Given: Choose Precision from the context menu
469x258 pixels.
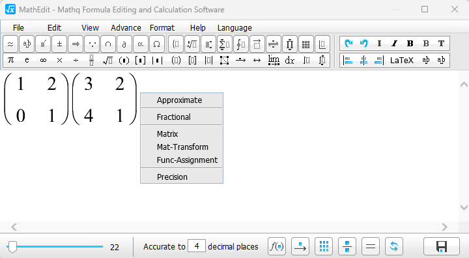Looking at the screenshot, I should 182,177.
